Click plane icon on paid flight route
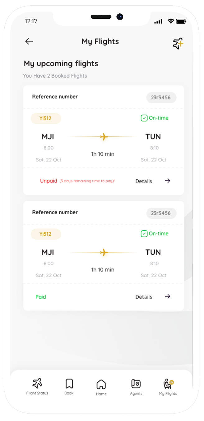204x421 pixels. click(x=104, y=252)
